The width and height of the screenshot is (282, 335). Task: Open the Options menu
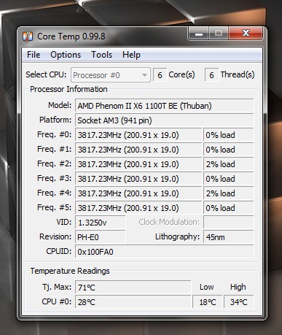pos(66,55)
